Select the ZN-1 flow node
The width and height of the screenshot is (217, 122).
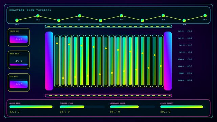coord(17,20)
